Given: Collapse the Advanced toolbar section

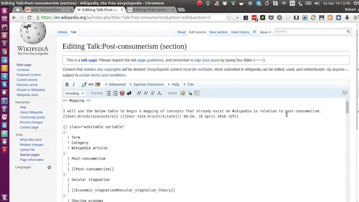Looking at the screenshot, I should click(116, 84).
